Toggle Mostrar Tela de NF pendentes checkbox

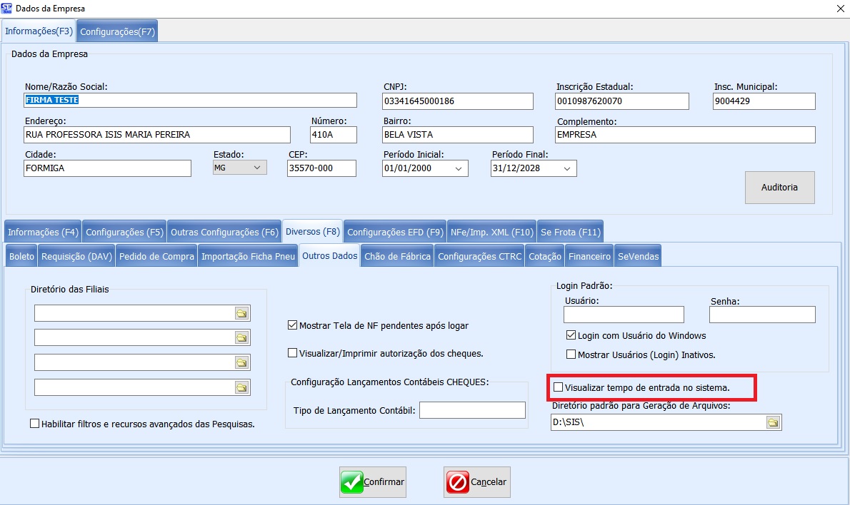pos(292,325)
